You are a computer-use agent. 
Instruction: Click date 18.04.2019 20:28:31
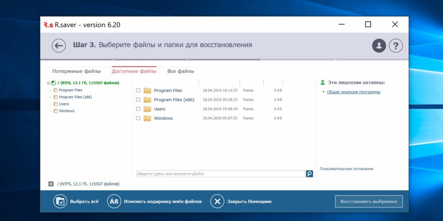pyautogui.click(x=220, y=100)
